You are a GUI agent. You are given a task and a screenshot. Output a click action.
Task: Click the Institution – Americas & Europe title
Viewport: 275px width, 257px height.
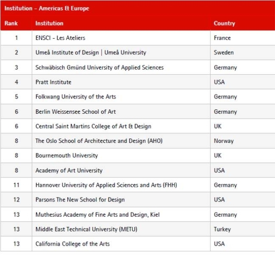pos(47,8)
